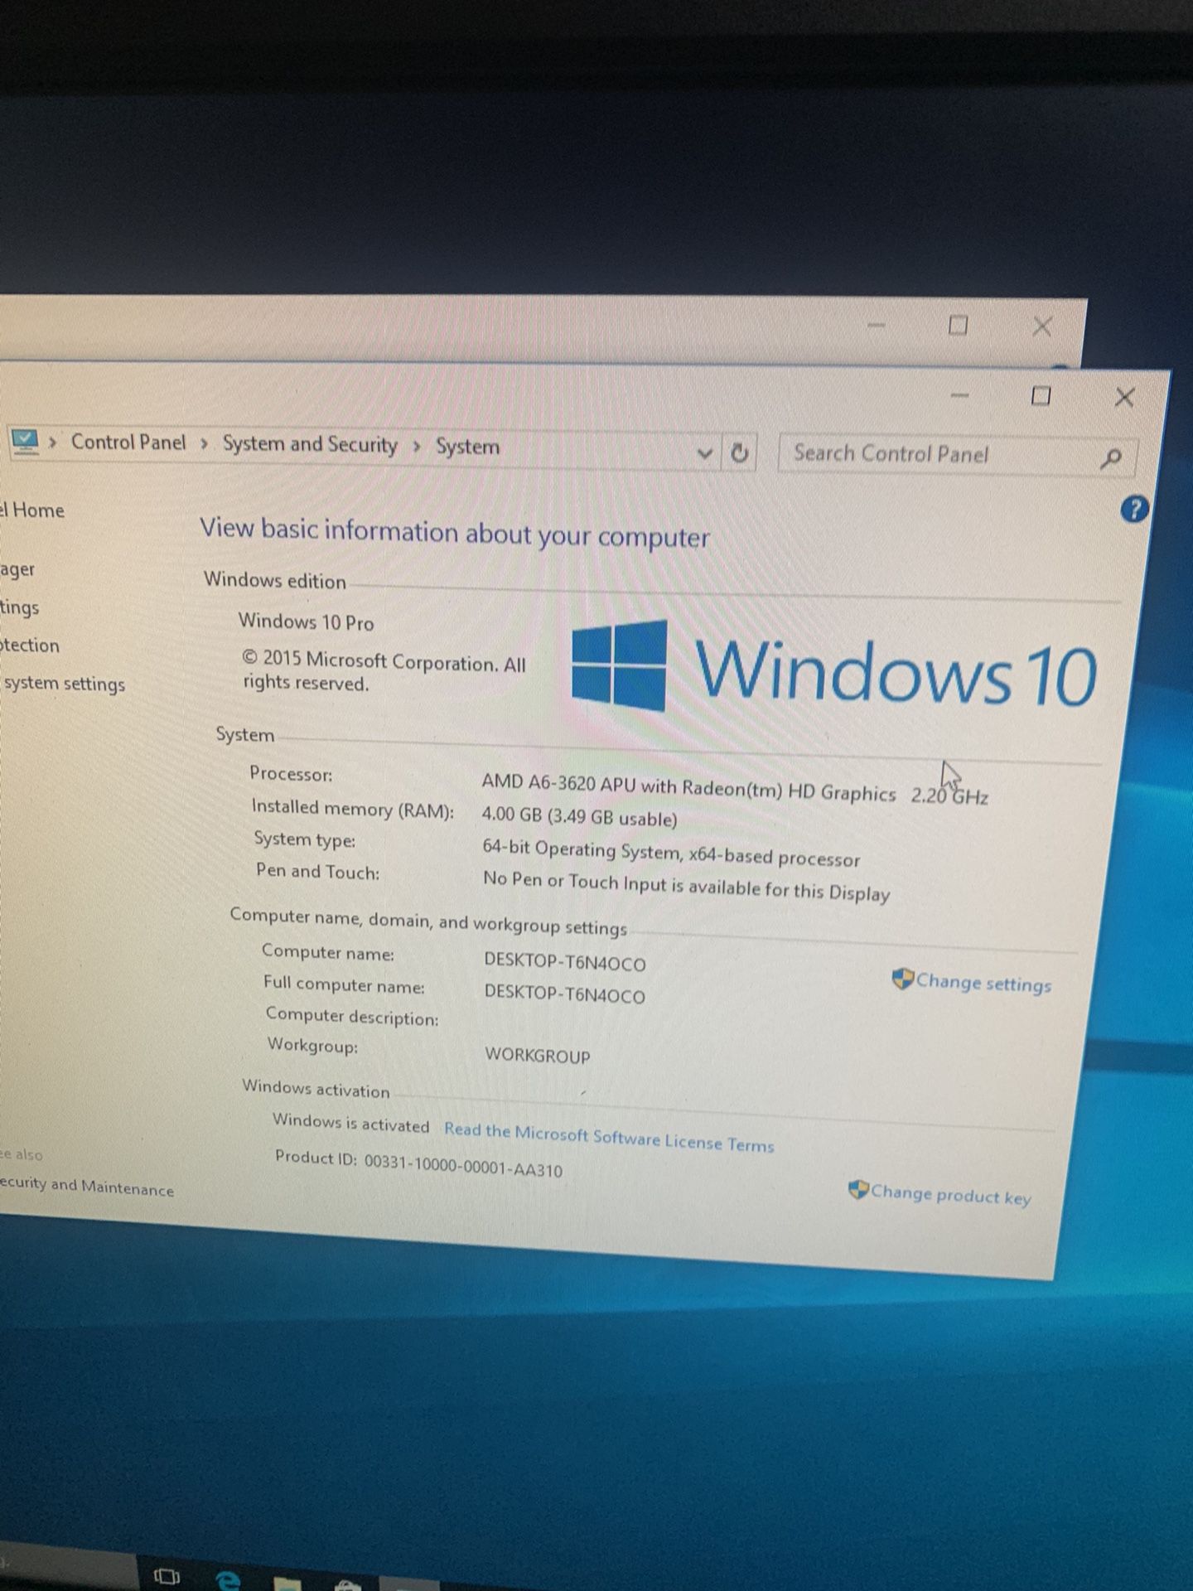Viewport: 1193px width, 1591px height.
Task: Select the 'Windows 10 Pro' edition text
Action: (x=306, y=621)
